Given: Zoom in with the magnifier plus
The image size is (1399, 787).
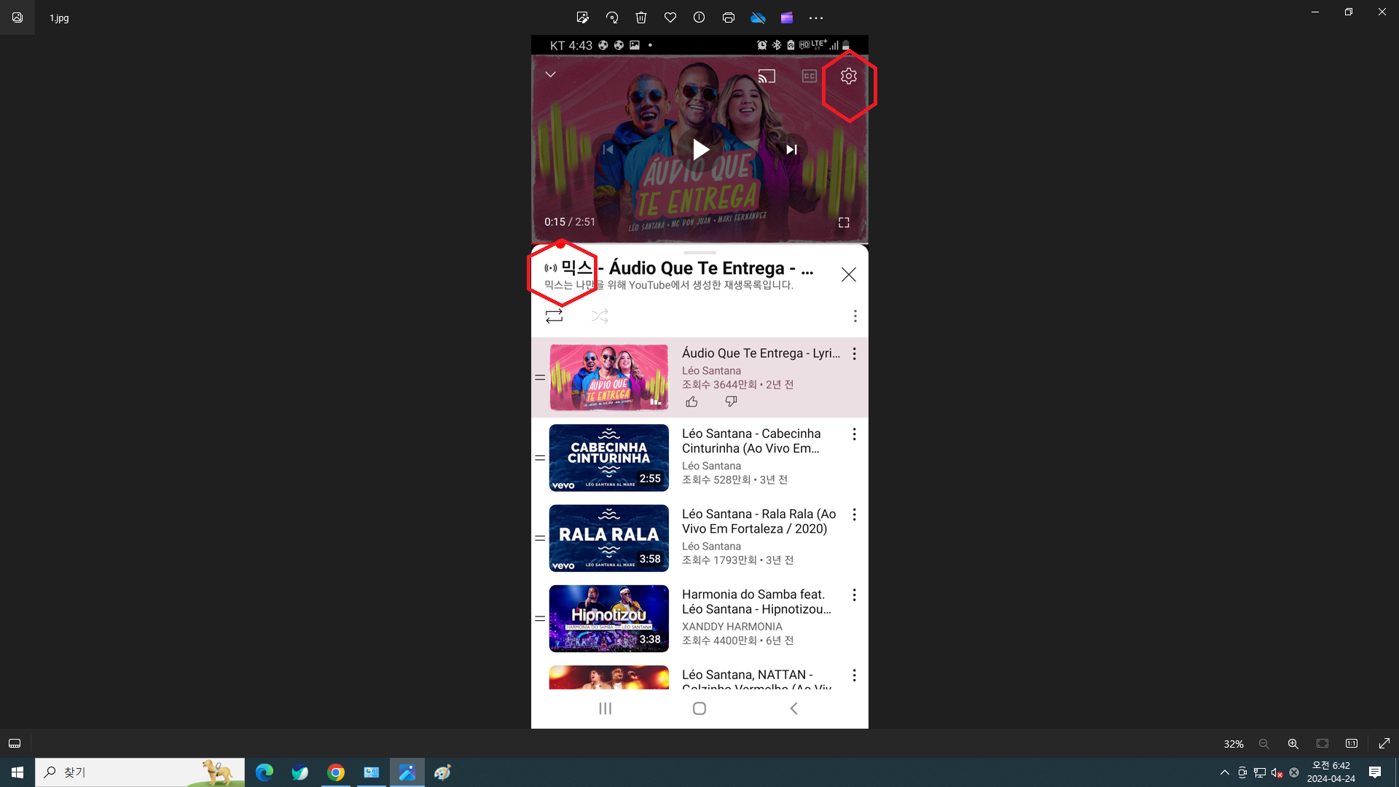Looking at the screenshot, I should [x=1293, y=744].
